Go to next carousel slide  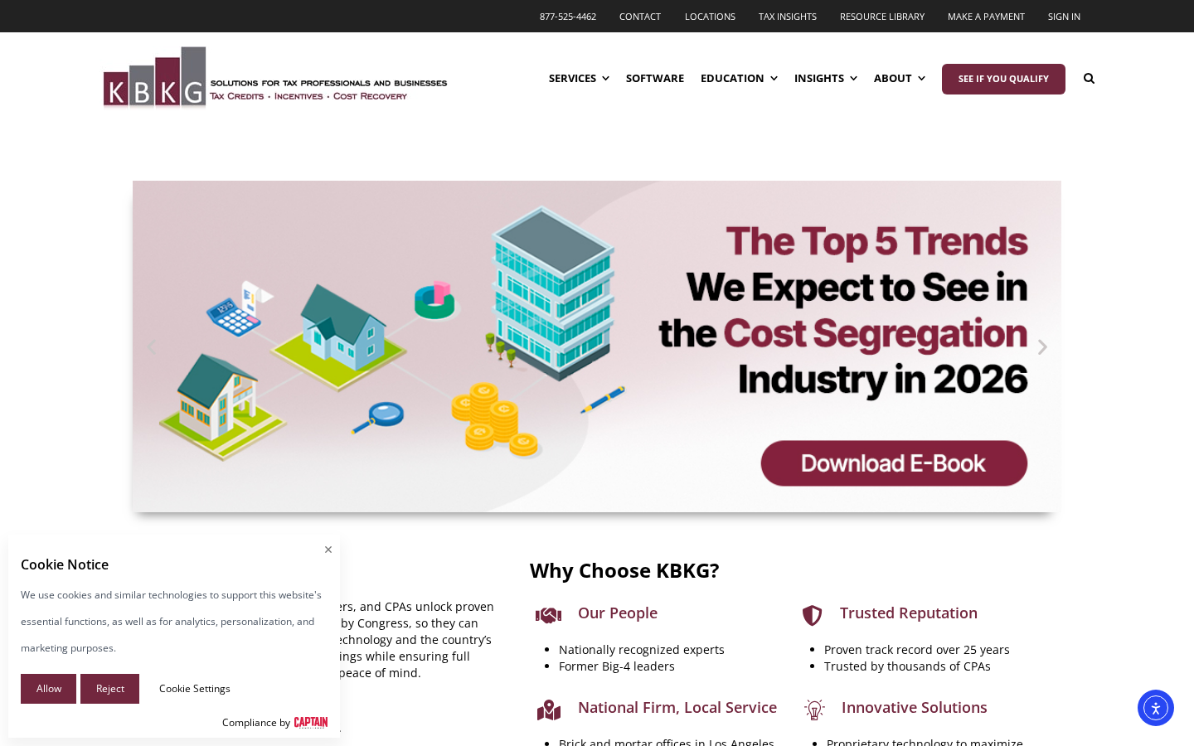coord(1042,347)
